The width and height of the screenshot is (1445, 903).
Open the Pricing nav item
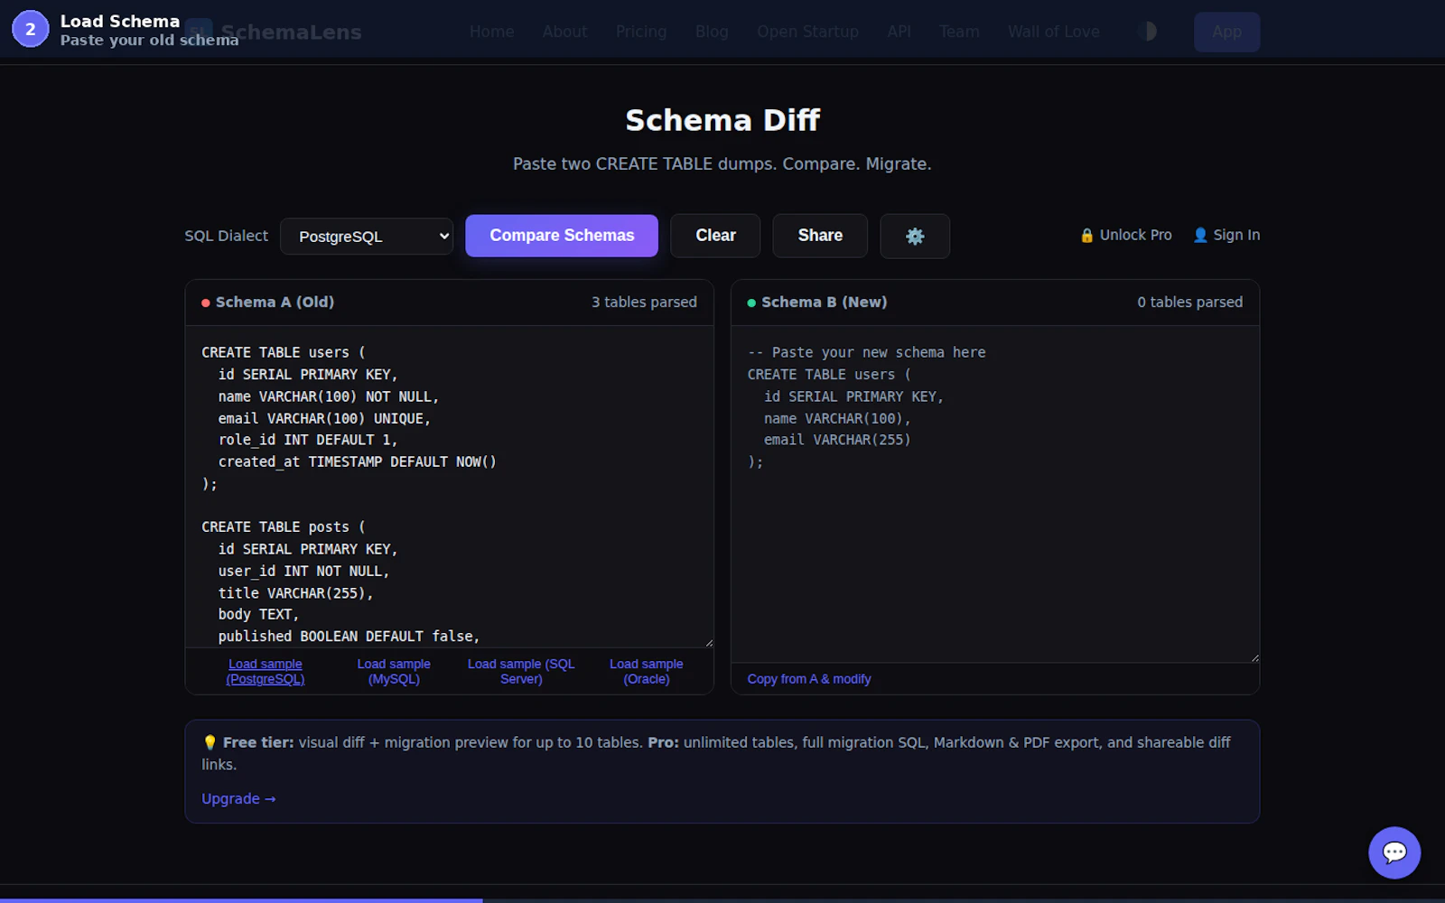[641, 32]
